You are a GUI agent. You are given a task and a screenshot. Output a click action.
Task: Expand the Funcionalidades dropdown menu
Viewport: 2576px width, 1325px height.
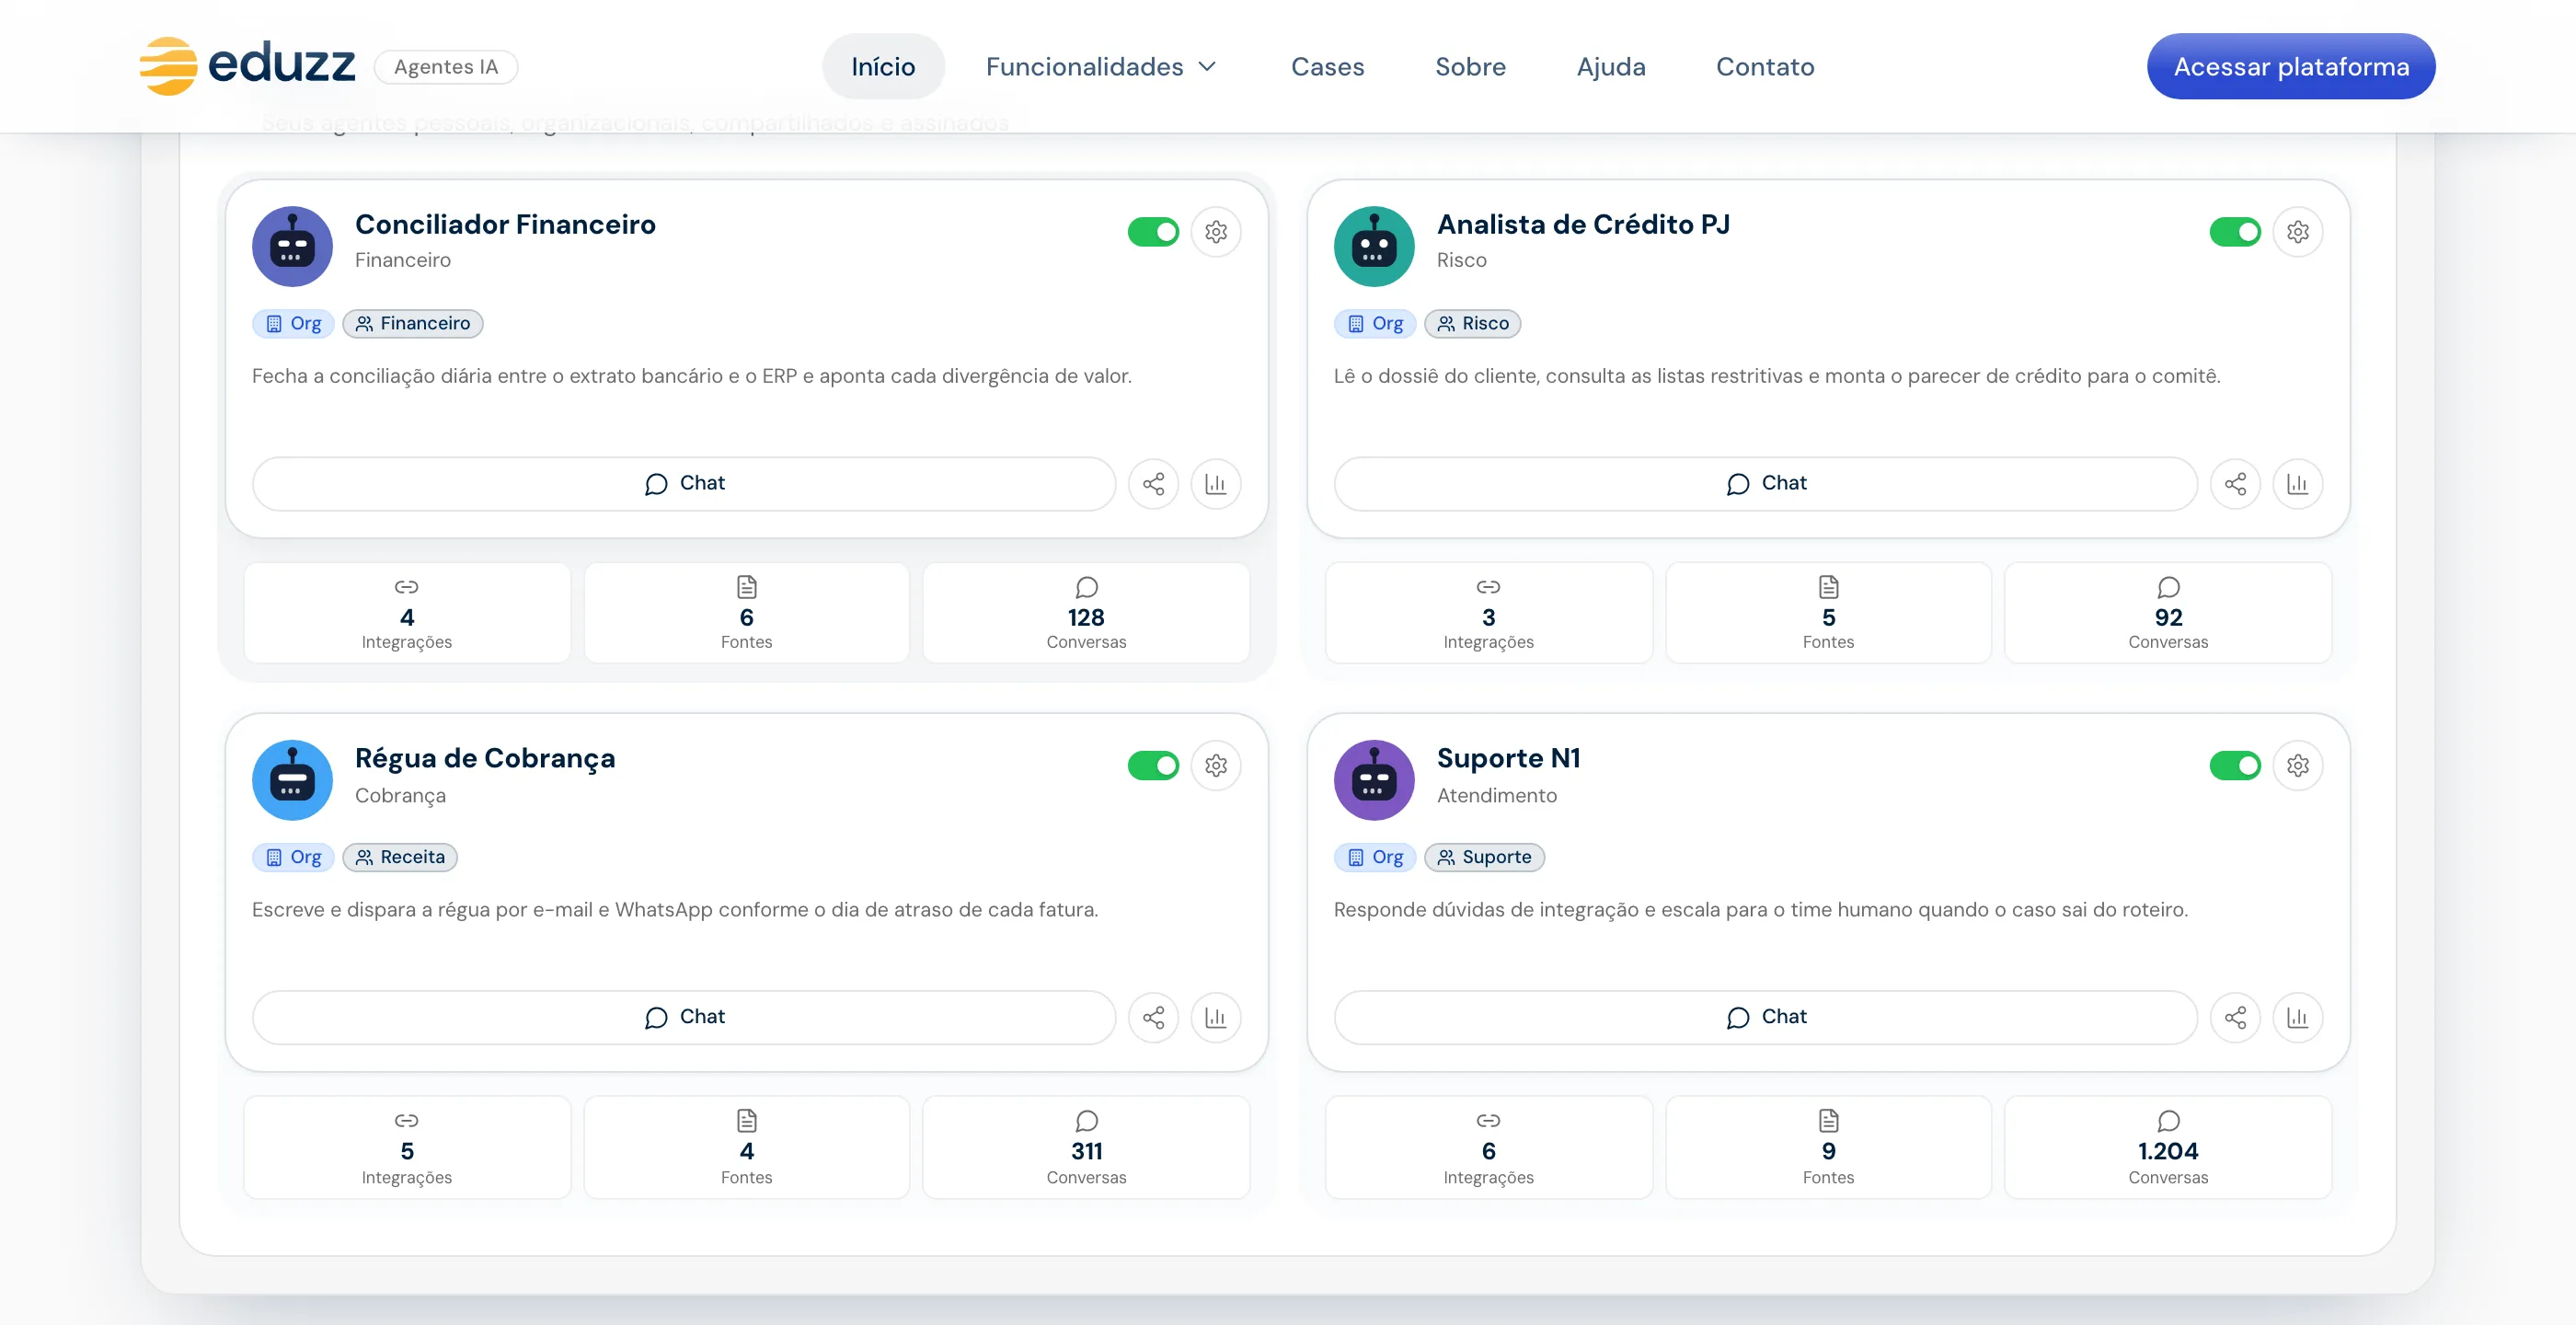[1101, 66]
